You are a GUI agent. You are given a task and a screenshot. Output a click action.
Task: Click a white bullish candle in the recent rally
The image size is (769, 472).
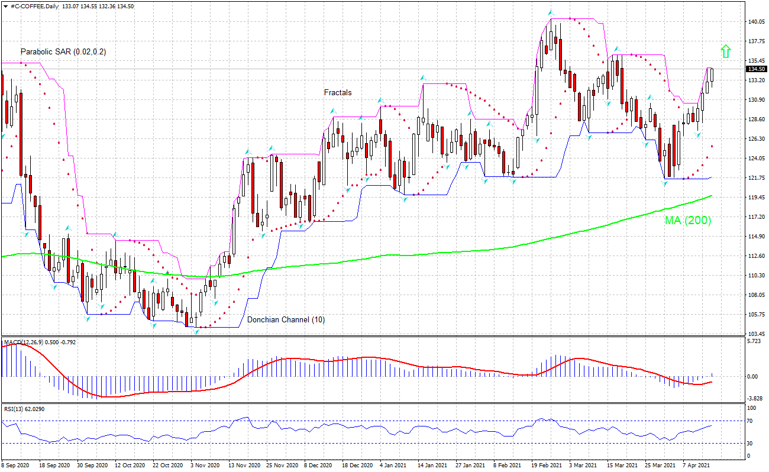(x=707, y=89)
